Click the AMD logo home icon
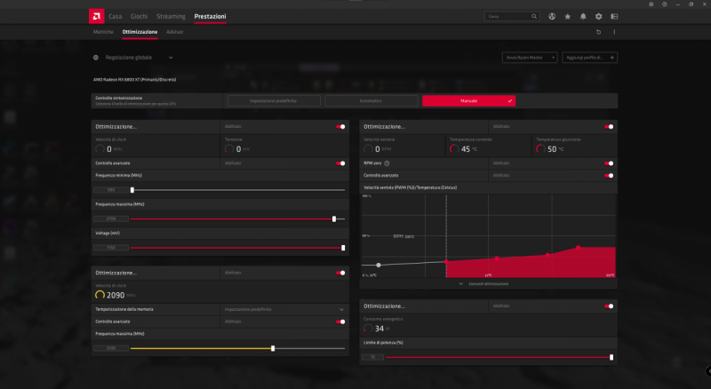This screenshot has width=711, height=389. pos(95,16)
